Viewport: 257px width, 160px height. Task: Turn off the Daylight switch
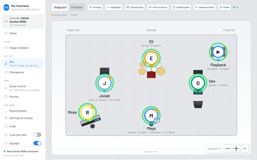click(x=37, y=143)
